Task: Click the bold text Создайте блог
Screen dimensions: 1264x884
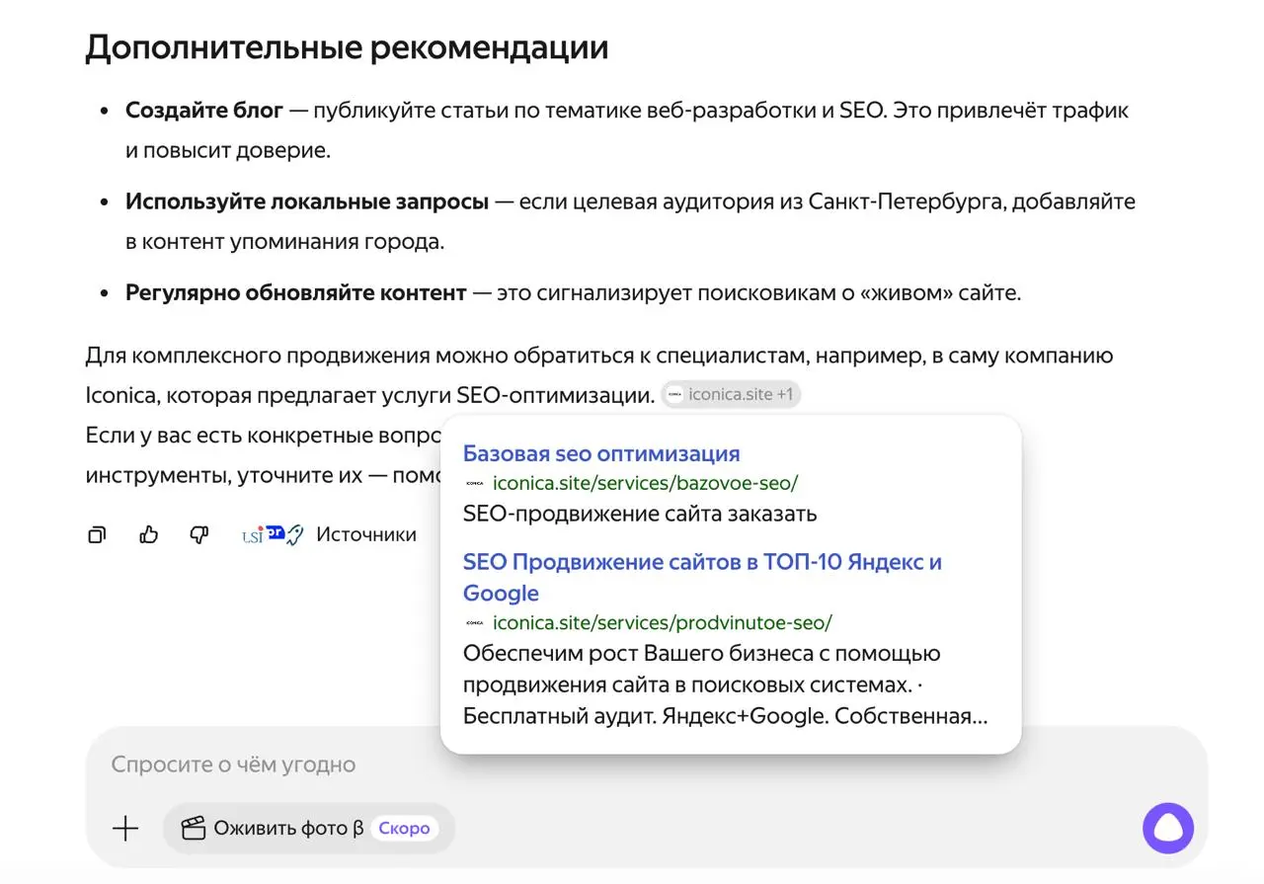Action: (x=204, y=111)
